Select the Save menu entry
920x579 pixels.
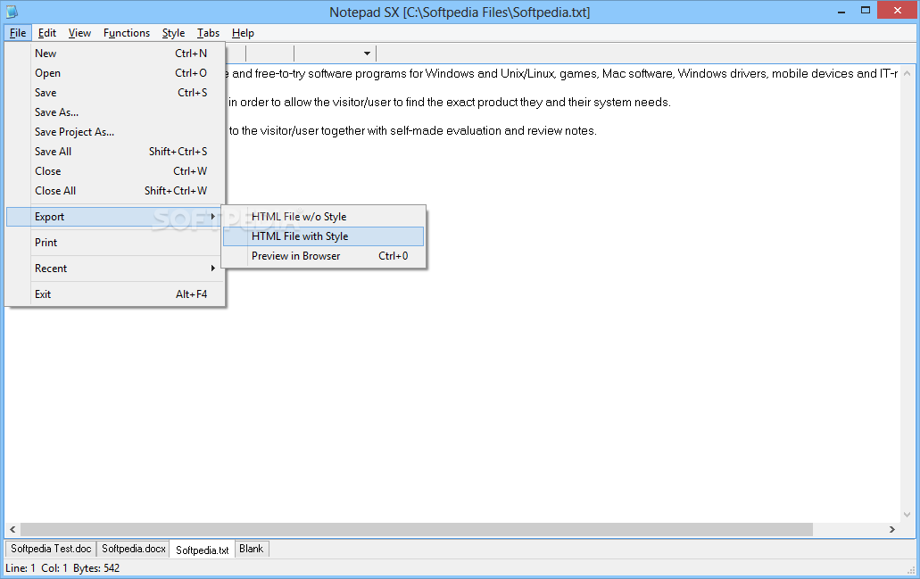pyautogui.click(x=116, y=93)
